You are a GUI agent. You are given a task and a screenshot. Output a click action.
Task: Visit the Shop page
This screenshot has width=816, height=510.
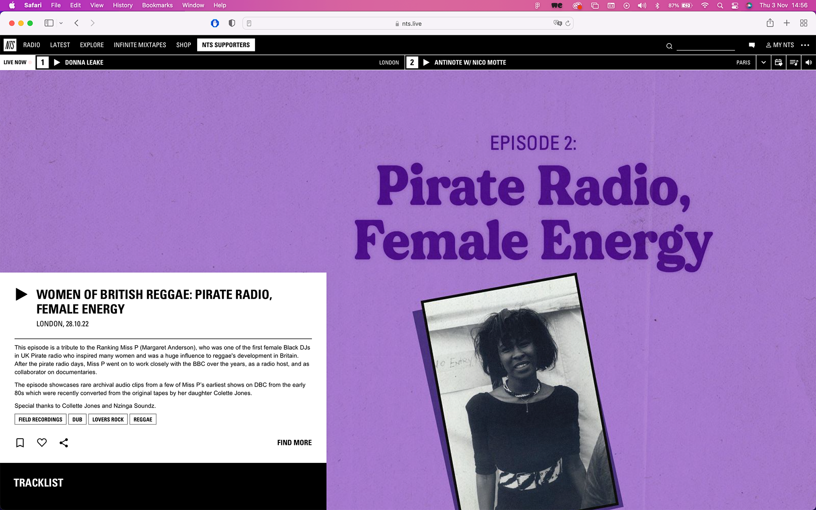click(184, 45)
